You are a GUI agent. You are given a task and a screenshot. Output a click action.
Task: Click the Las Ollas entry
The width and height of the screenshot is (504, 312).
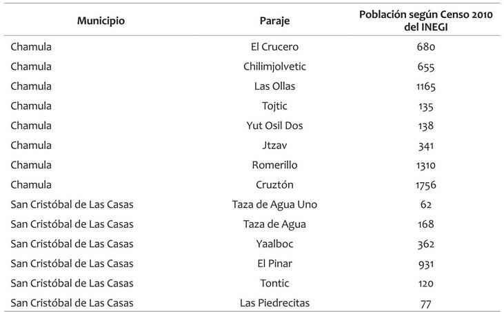pos(274,86)
